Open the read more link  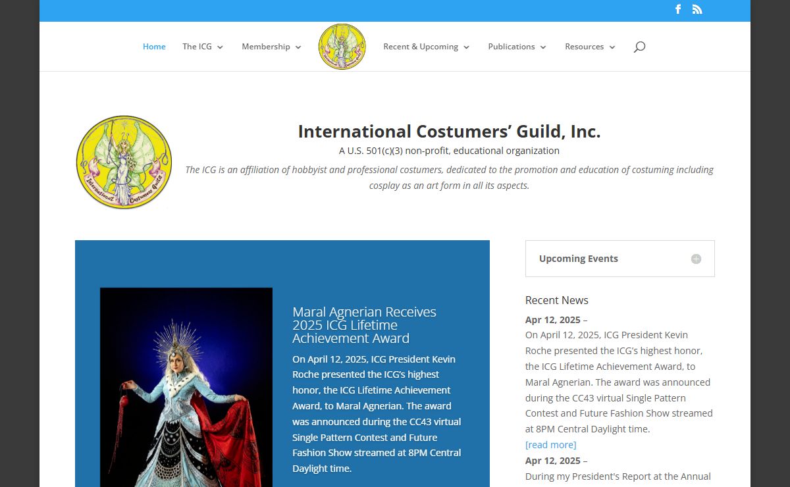[550, 445]
